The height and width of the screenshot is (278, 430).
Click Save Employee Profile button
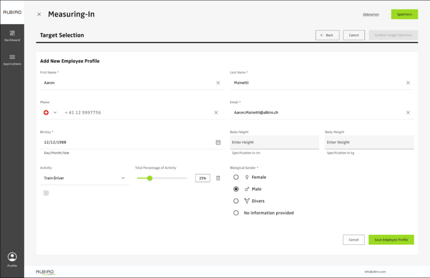tap(391, 239)
